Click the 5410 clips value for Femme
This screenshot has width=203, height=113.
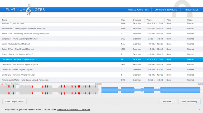click(x=123, y=80)
